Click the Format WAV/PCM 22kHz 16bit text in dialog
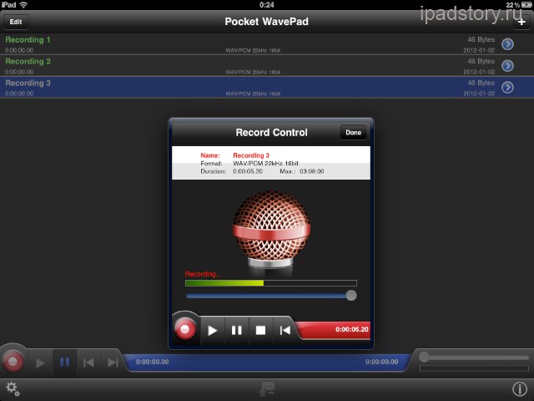The width and height of the screenshot is (534, 401). click(x=265, y=164)
